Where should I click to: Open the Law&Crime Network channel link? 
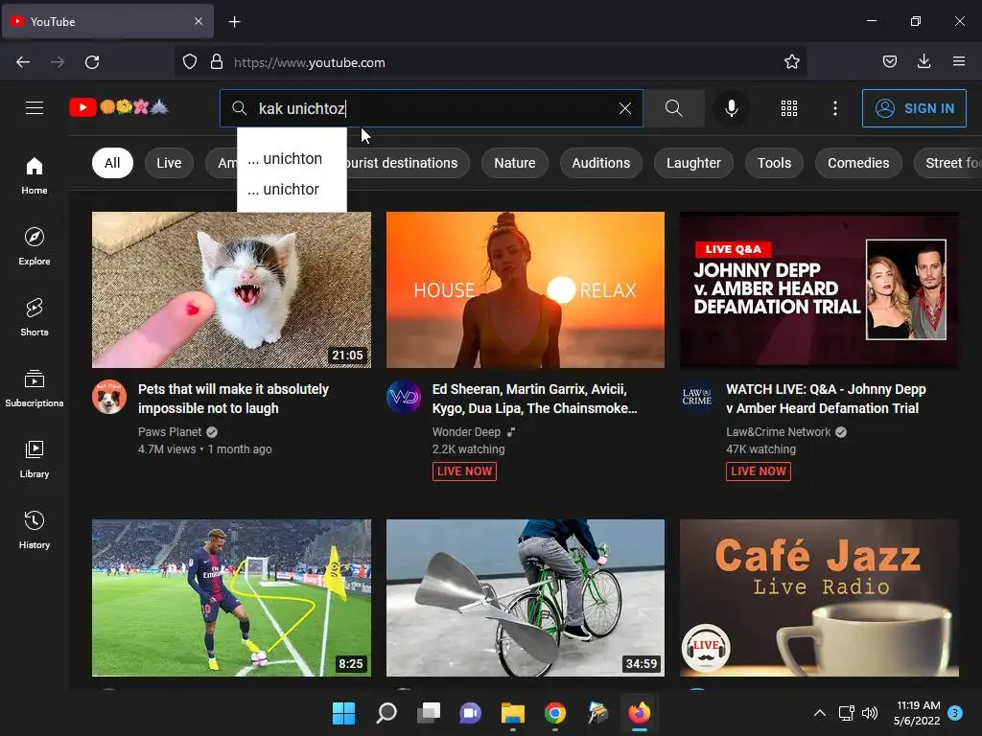779,432
